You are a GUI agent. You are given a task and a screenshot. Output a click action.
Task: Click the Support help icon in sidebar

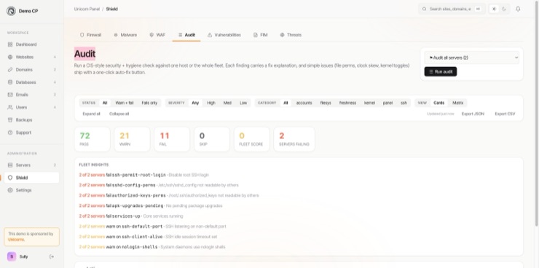tap(10, 133)
